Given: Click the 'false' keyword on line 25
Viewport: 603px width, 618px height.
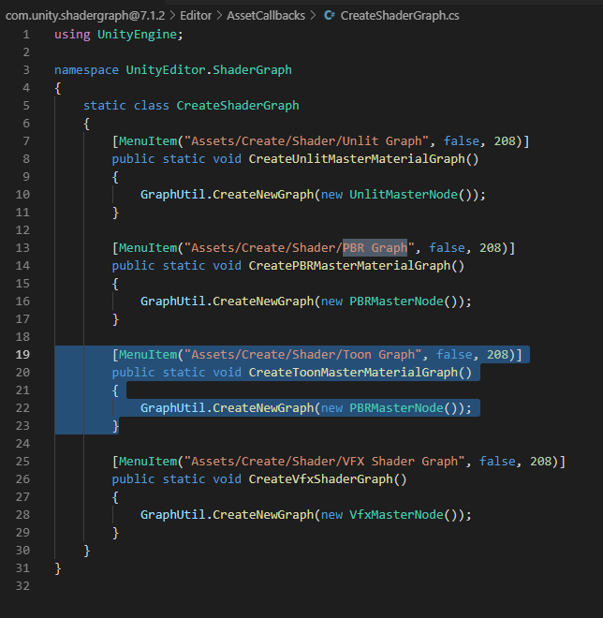Looking at the screenshot, I should click(x=497, y=462).
